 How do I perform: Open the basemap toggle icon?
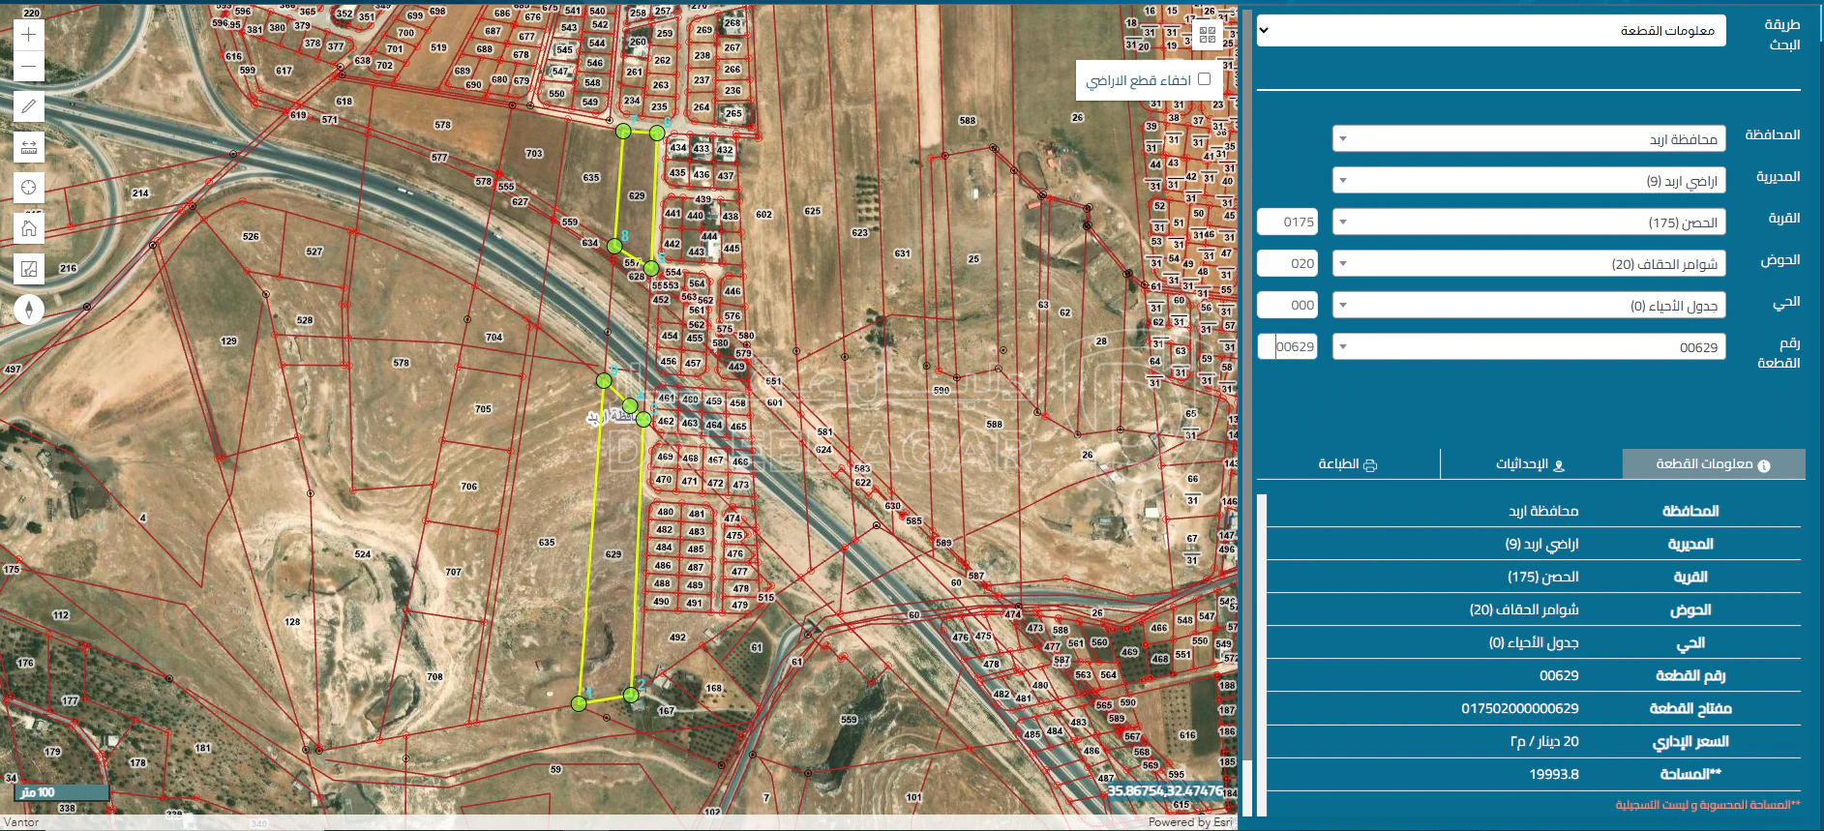pos(29,269)
